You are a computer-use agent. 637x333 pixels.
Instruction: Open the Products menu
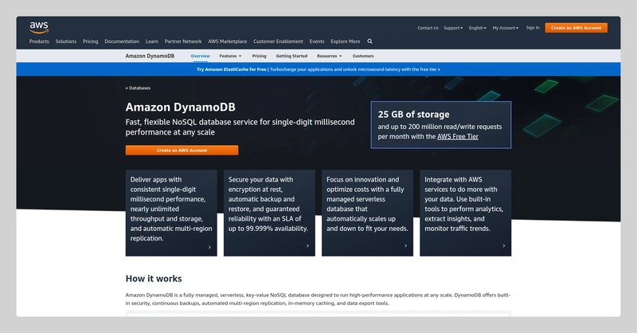coord(39,41)
